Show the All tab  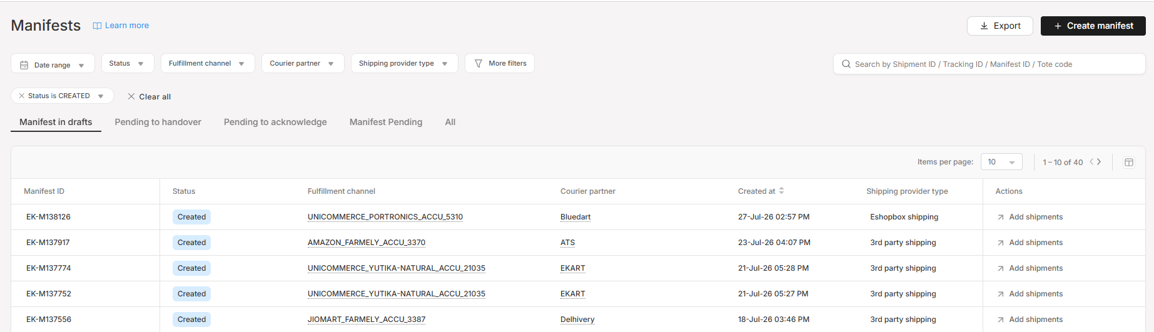pos(450,122)
